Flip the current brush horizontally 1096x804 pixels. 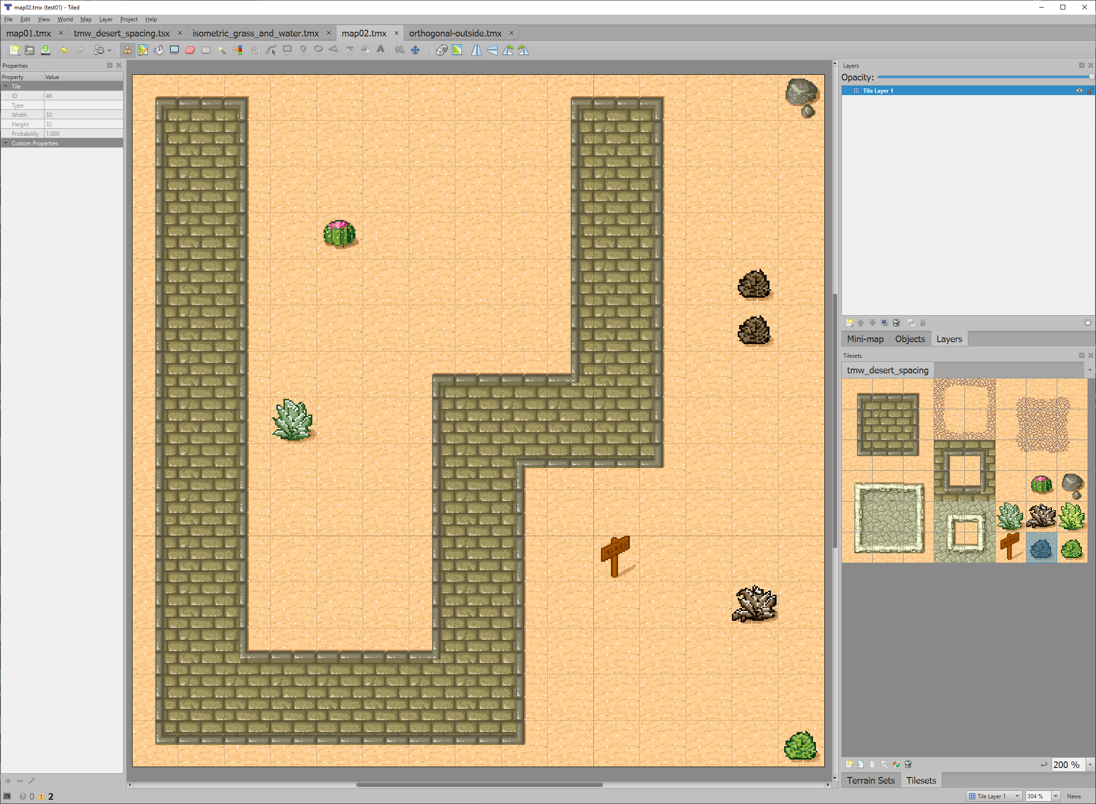tap(477, 50)
